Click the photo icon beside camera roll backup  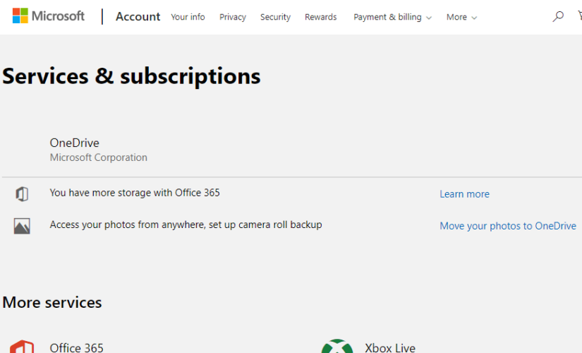point(22,226)
